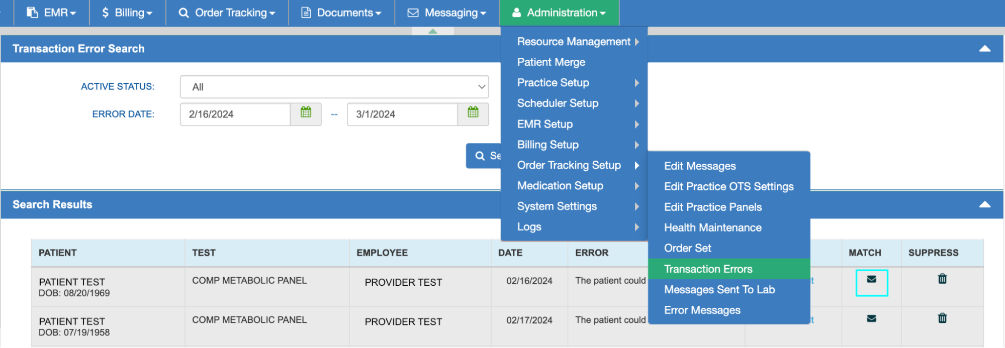Open the Active Status dropdown
Viewport: 1005px width, 348px height.
[334, 87]
